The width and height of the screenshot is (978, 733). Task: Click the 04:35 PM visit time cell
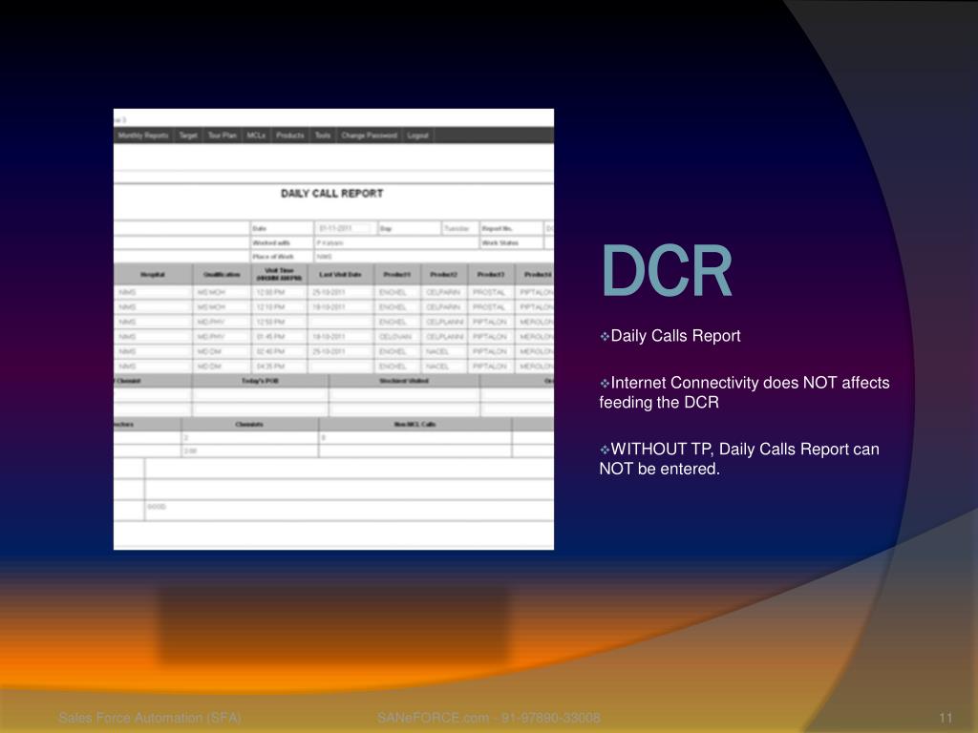pyautogui.click(x=279, y=366)
